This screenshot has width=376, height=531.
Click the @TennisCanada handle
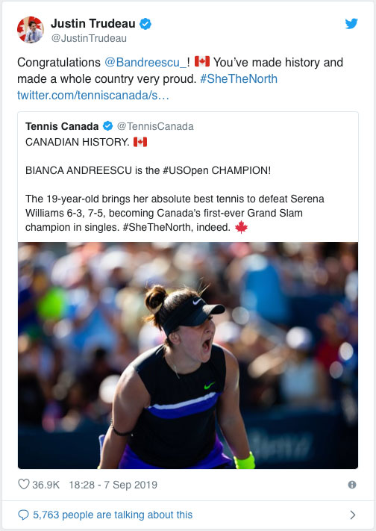[x=155, y=126]
